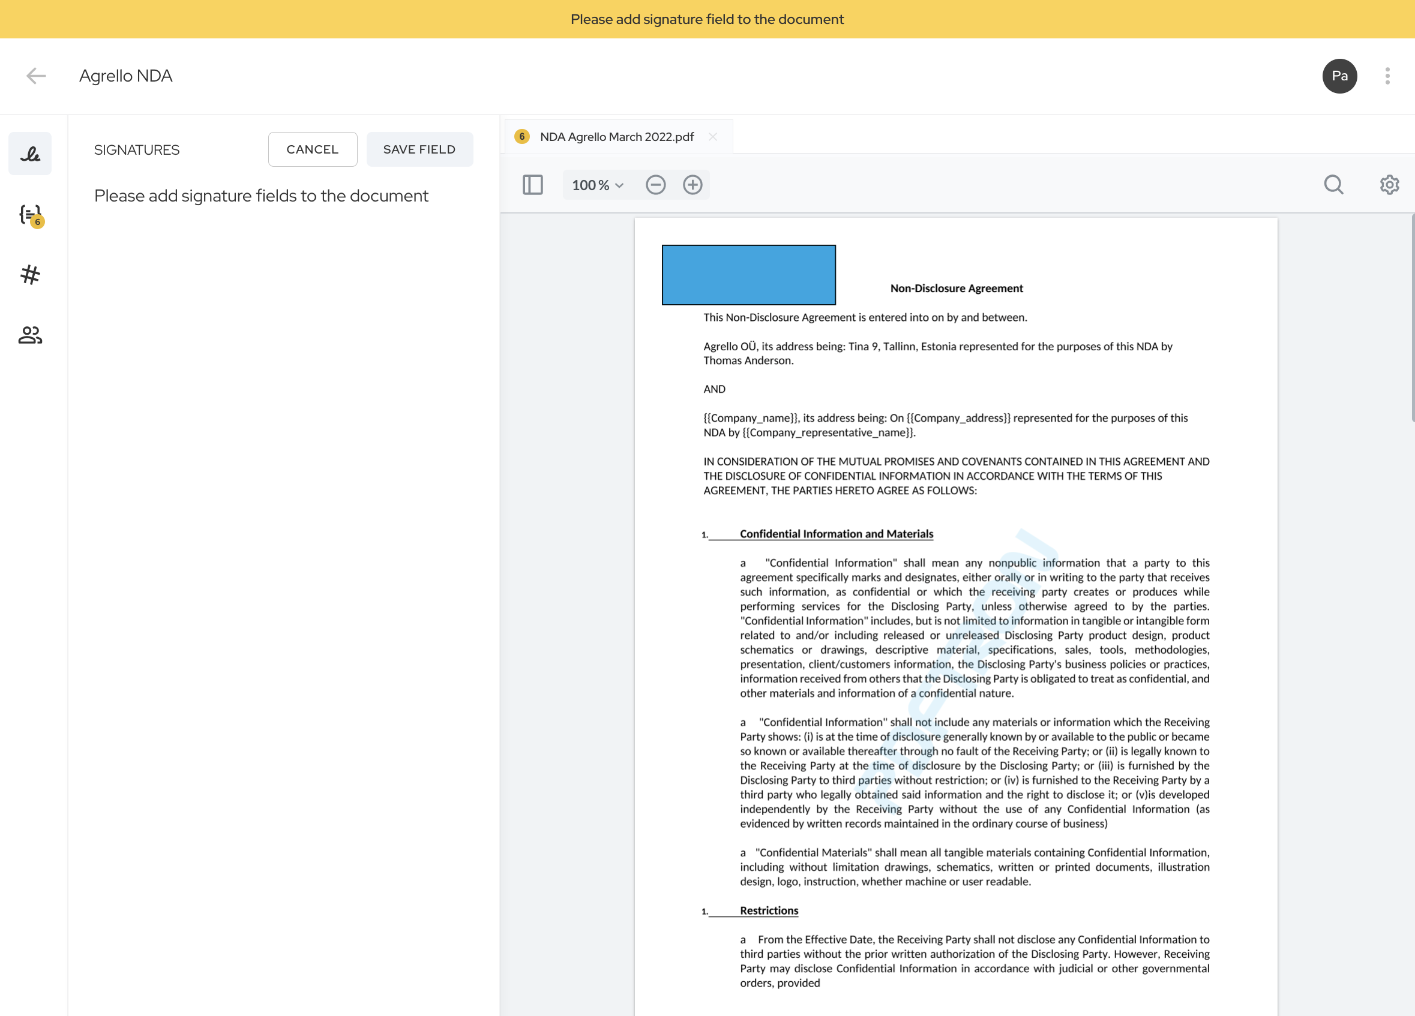1415x1016 pixels.
Task: Click the yellow banner signature field message
Action: (x=707, y=19)
